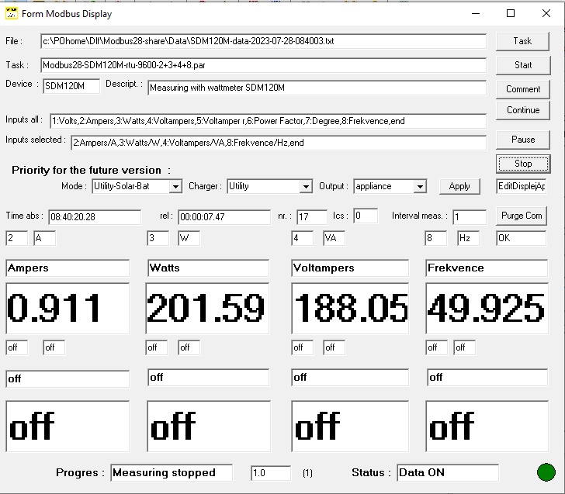The height and width of the screenshot is (494, 565).
Task: Minimize the Form Modbus Display window
Action: [476, 13]
